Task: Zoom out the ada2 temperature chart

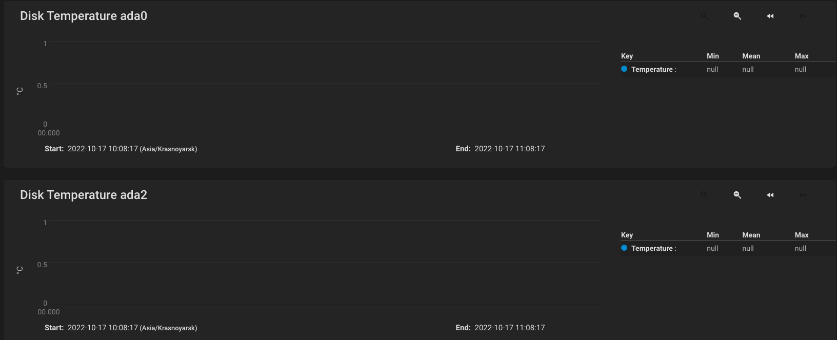Action: tap(738, 195)
